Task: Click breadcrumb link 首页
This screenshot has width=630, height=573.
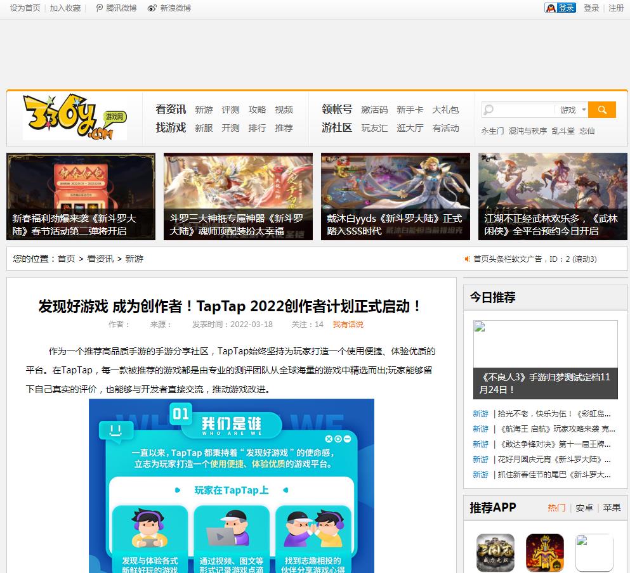Action: (66, 259)
